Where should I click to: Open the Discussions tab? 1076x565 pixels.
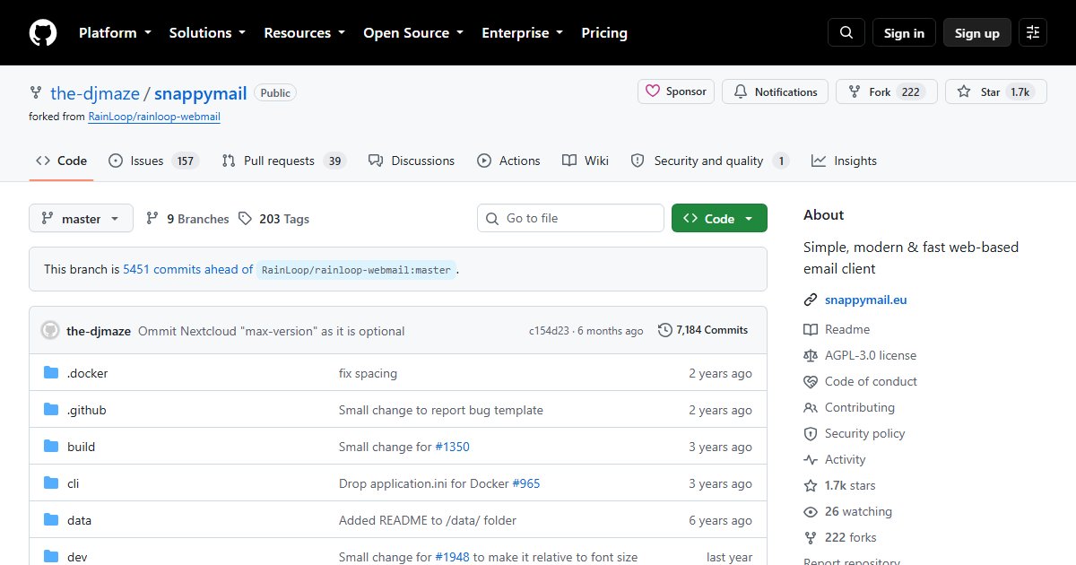point(412,161)
